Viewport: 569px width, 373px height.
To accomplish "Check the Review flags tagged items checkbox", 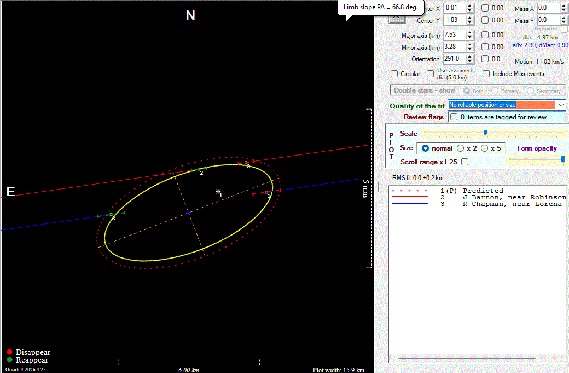I will [x=454, y=117].
